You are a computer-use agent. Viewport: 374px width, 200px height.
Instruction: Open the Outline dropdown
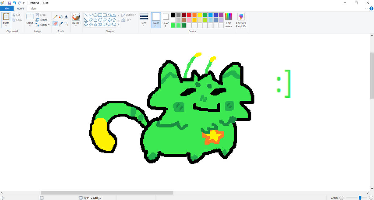click(129, 15)
